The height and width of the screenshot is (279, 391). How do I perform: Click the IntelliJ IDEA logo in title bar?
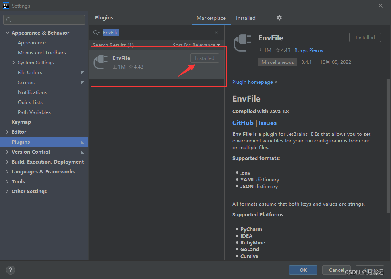pos(6,6)
